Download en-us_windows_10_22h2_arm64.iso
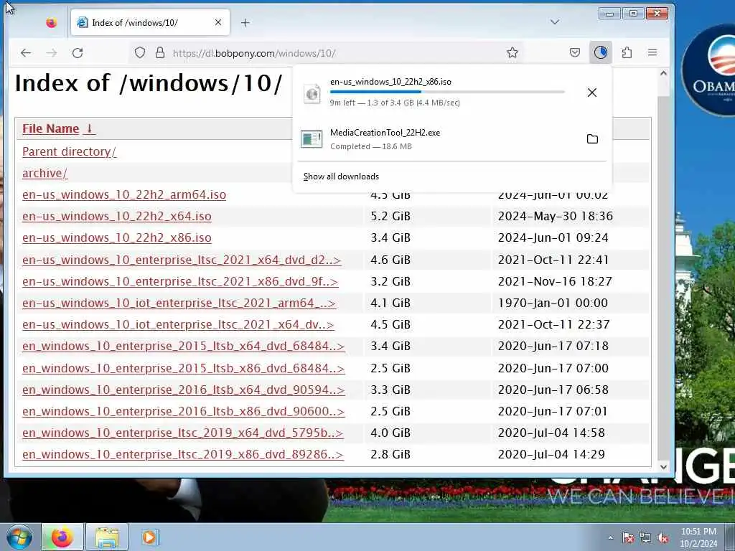The image size is (735, 551). tap(124, 195)
